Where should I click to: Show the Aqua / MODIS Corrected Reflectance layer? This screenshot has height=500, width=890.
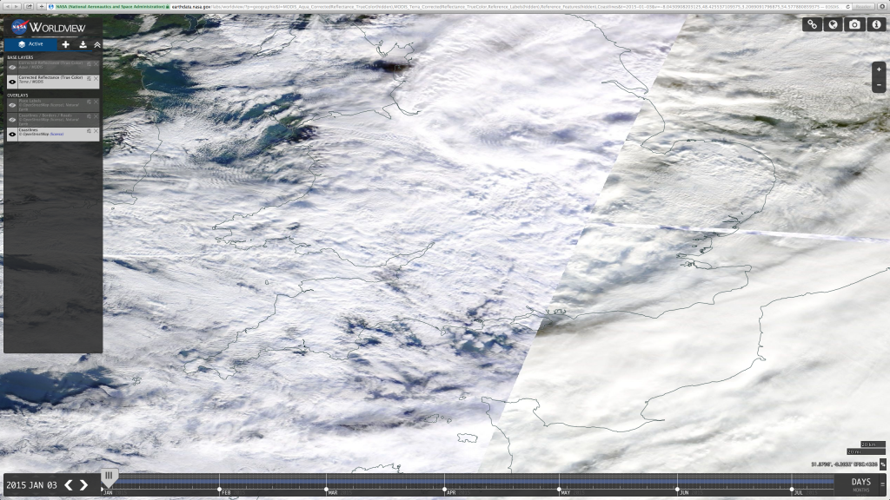click(12, 67)
